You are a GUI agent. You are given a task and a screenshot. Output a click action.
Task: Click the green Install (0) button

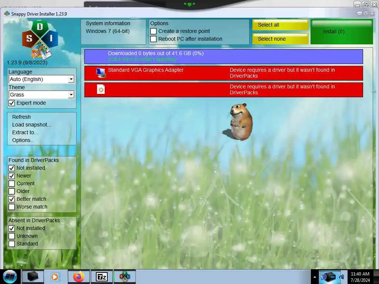tap(342, 32)
